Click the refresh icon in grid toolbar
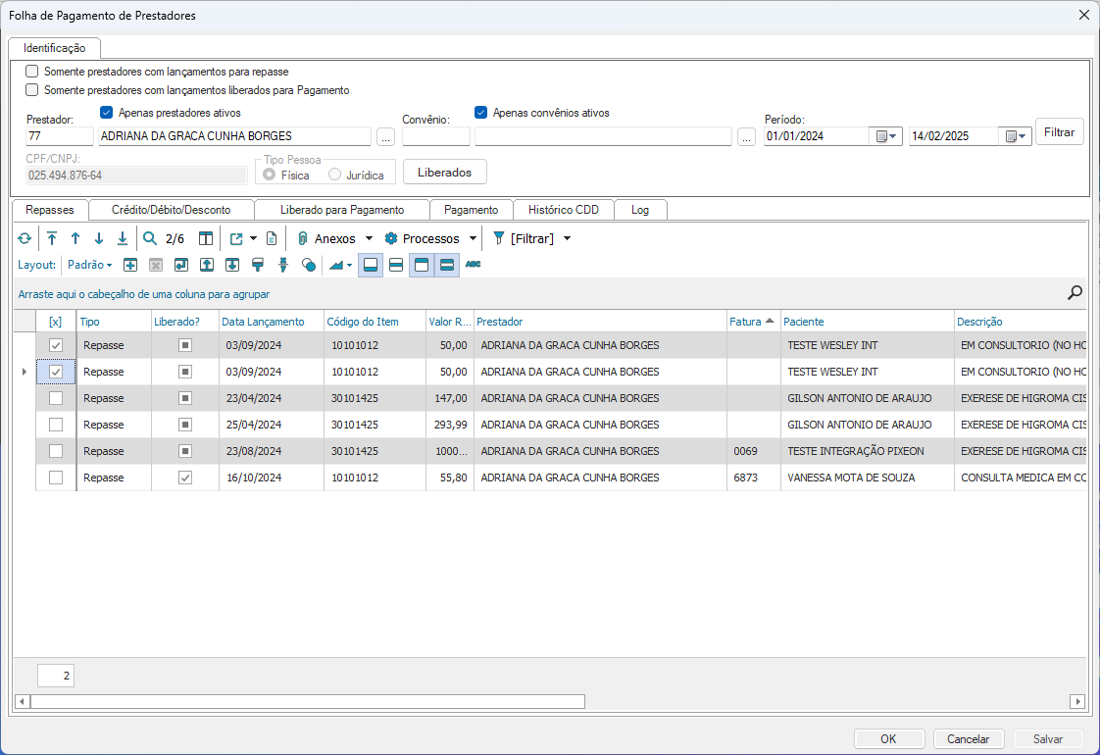The width and height of the screenshot is (1100, 755). point(25,238)
